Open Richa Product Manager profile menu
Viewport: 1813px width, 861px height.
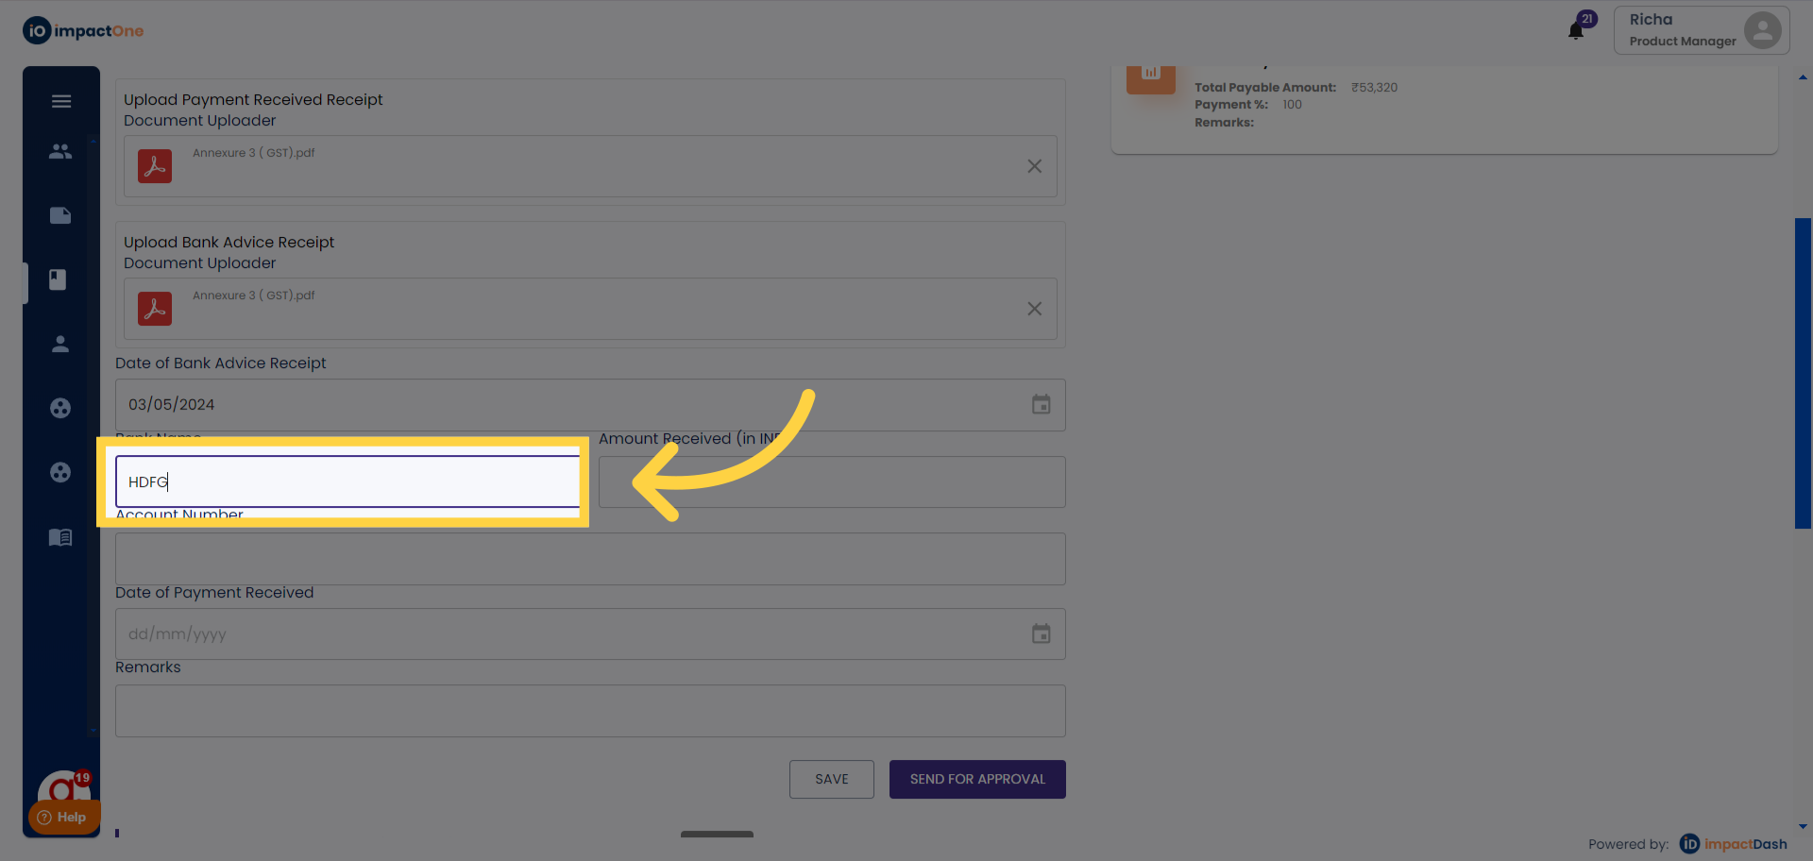pos(1701,30)
